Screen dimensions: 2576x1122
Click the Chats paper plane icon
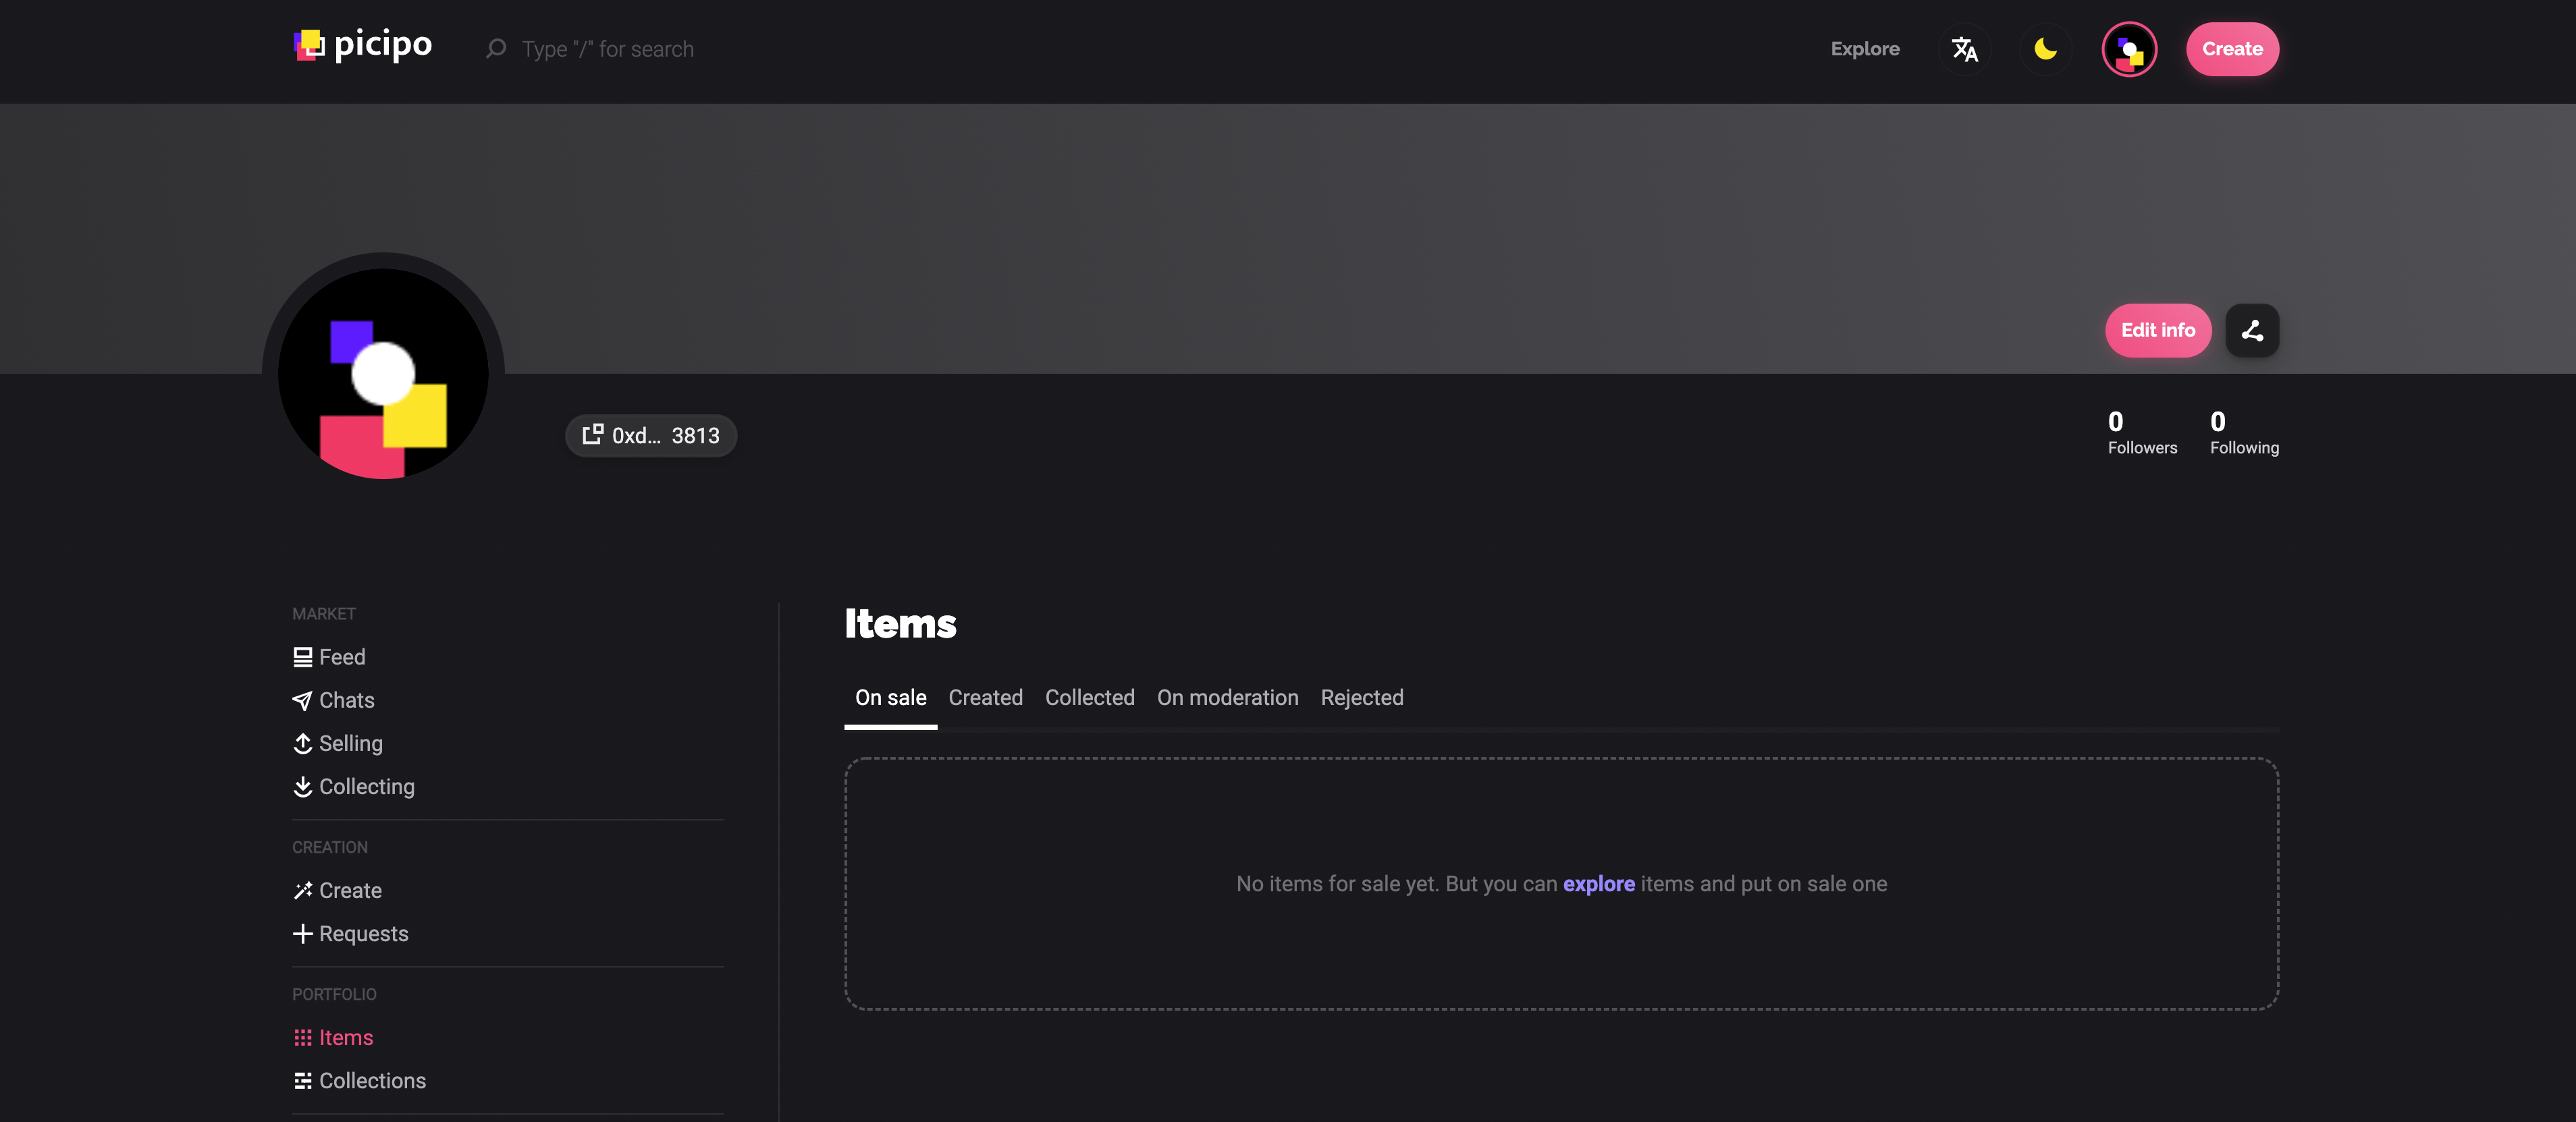click(302, 700)
